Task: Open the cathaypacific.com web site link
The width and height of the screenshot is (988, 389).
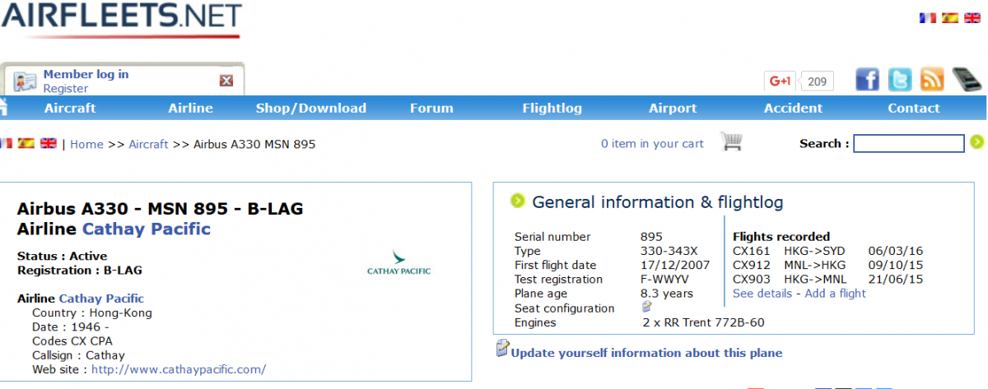Action: (x=179, y=369)
